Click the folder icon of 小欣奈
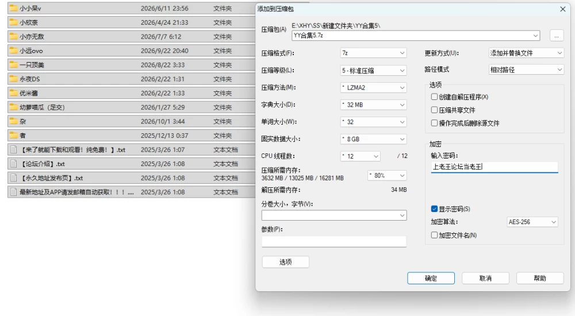The image size is (575, 316). point(14,22)
